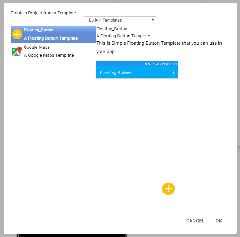Click the template preview screenshot header
Viewport: 240px width, 237px height.
[x=137, y=70]
